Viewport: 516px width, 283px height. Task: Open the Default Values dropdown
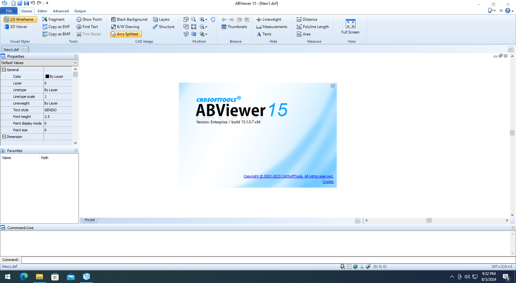75,63
